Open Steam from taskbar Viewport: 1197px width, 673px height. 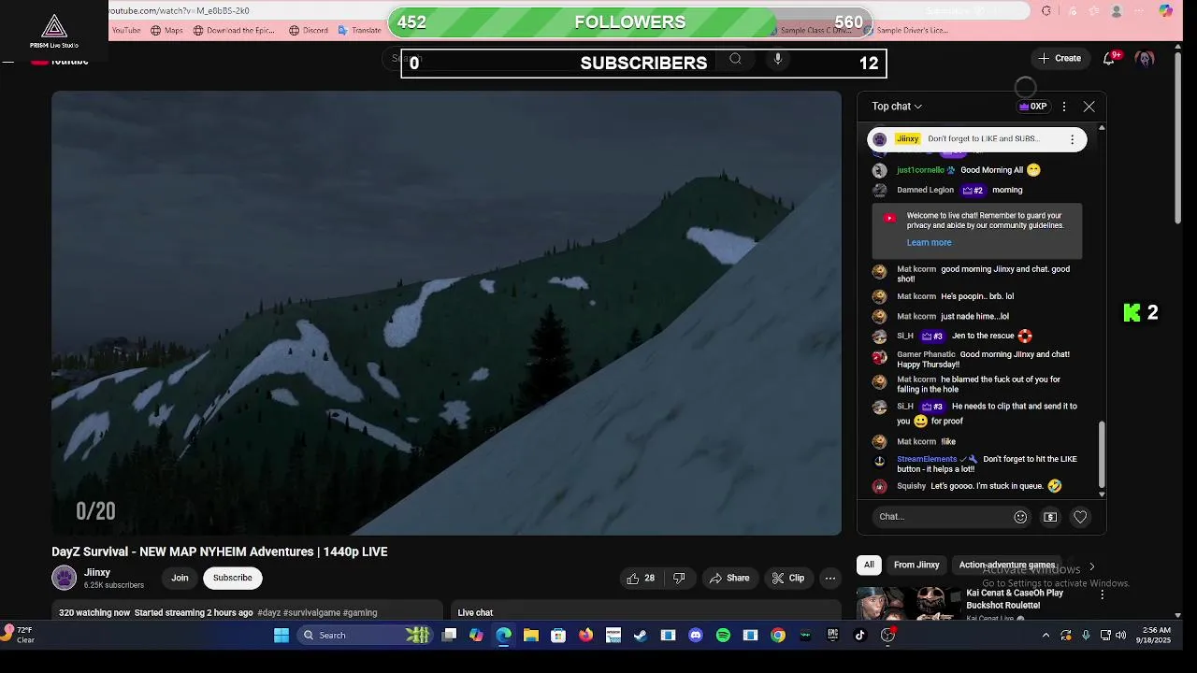coord(641,636)
